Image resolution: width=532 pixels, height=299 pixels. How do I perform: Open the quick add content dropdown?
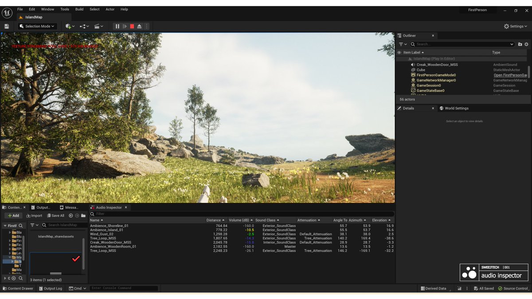[70, 27]
